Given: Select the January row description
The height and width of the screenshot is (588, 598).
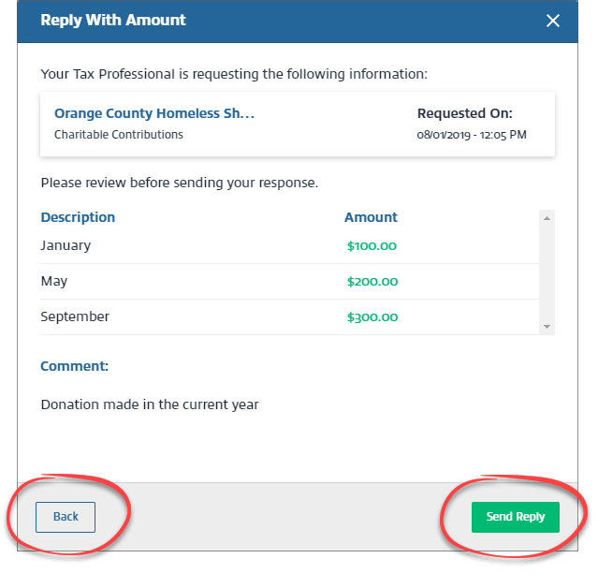Looking at the screenshot, I should [x=66, y=245].
